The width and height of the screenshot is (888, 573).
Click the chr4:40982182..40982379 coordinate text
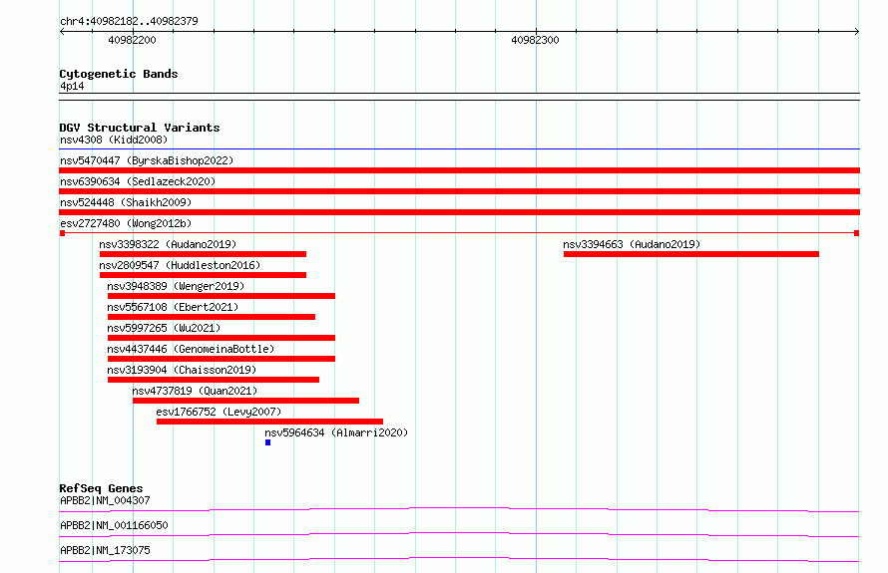click(x=129, y=22)
